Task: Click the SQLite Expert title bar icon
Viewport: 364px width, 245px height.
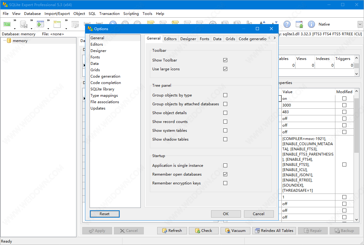Action: 5,4
